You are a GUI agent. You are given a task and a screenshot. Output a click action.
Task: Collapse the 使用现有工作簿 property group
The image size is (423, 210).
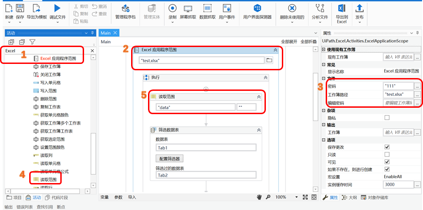pyautogui.click(x=324, y=50)
